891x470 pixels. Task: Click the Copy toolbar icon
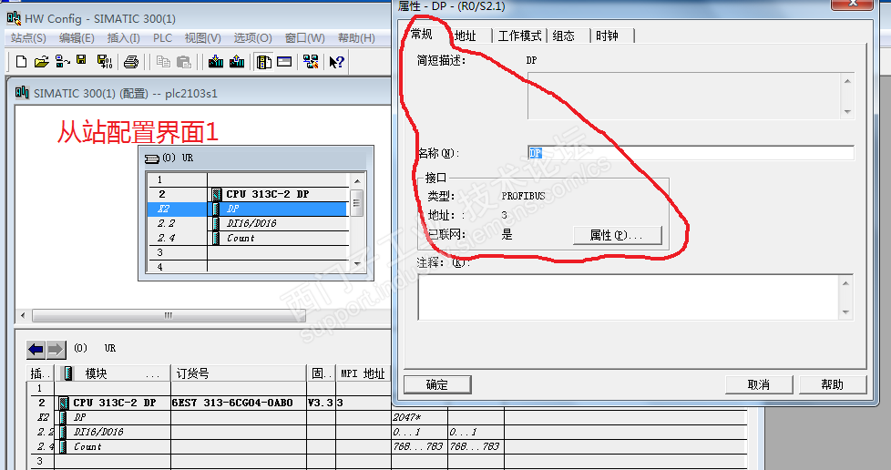(x=163, y=61)
